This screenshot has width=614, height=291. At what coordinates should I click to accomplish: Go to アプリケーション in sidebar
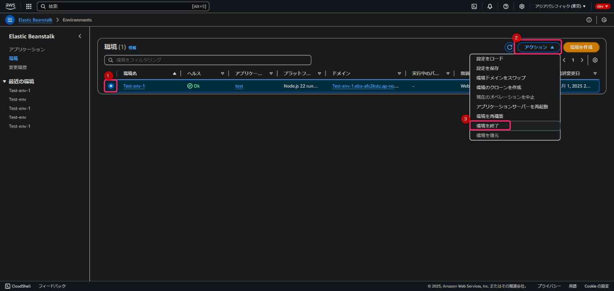[x=27, y=50]
